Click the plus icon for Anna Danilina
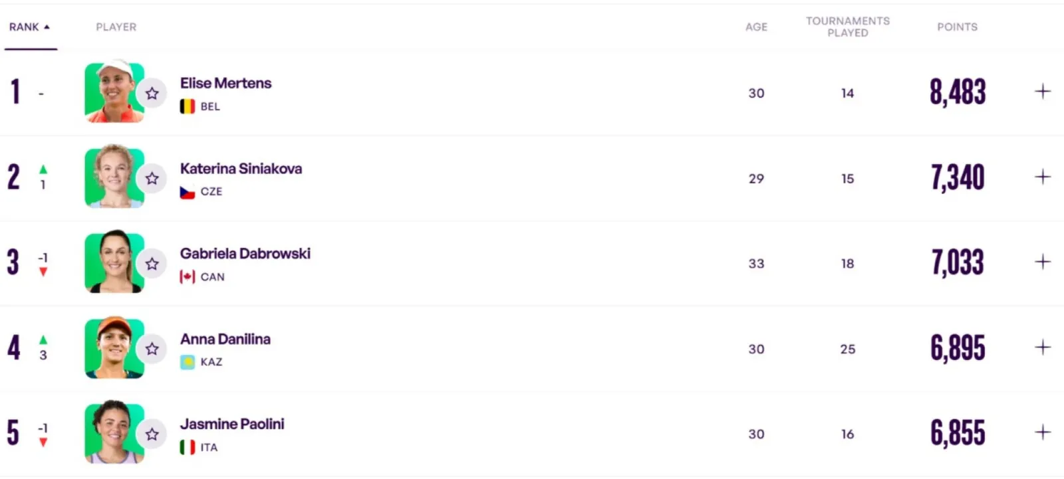Viewport: 1064px width, 479px height. click(1043, 347)
